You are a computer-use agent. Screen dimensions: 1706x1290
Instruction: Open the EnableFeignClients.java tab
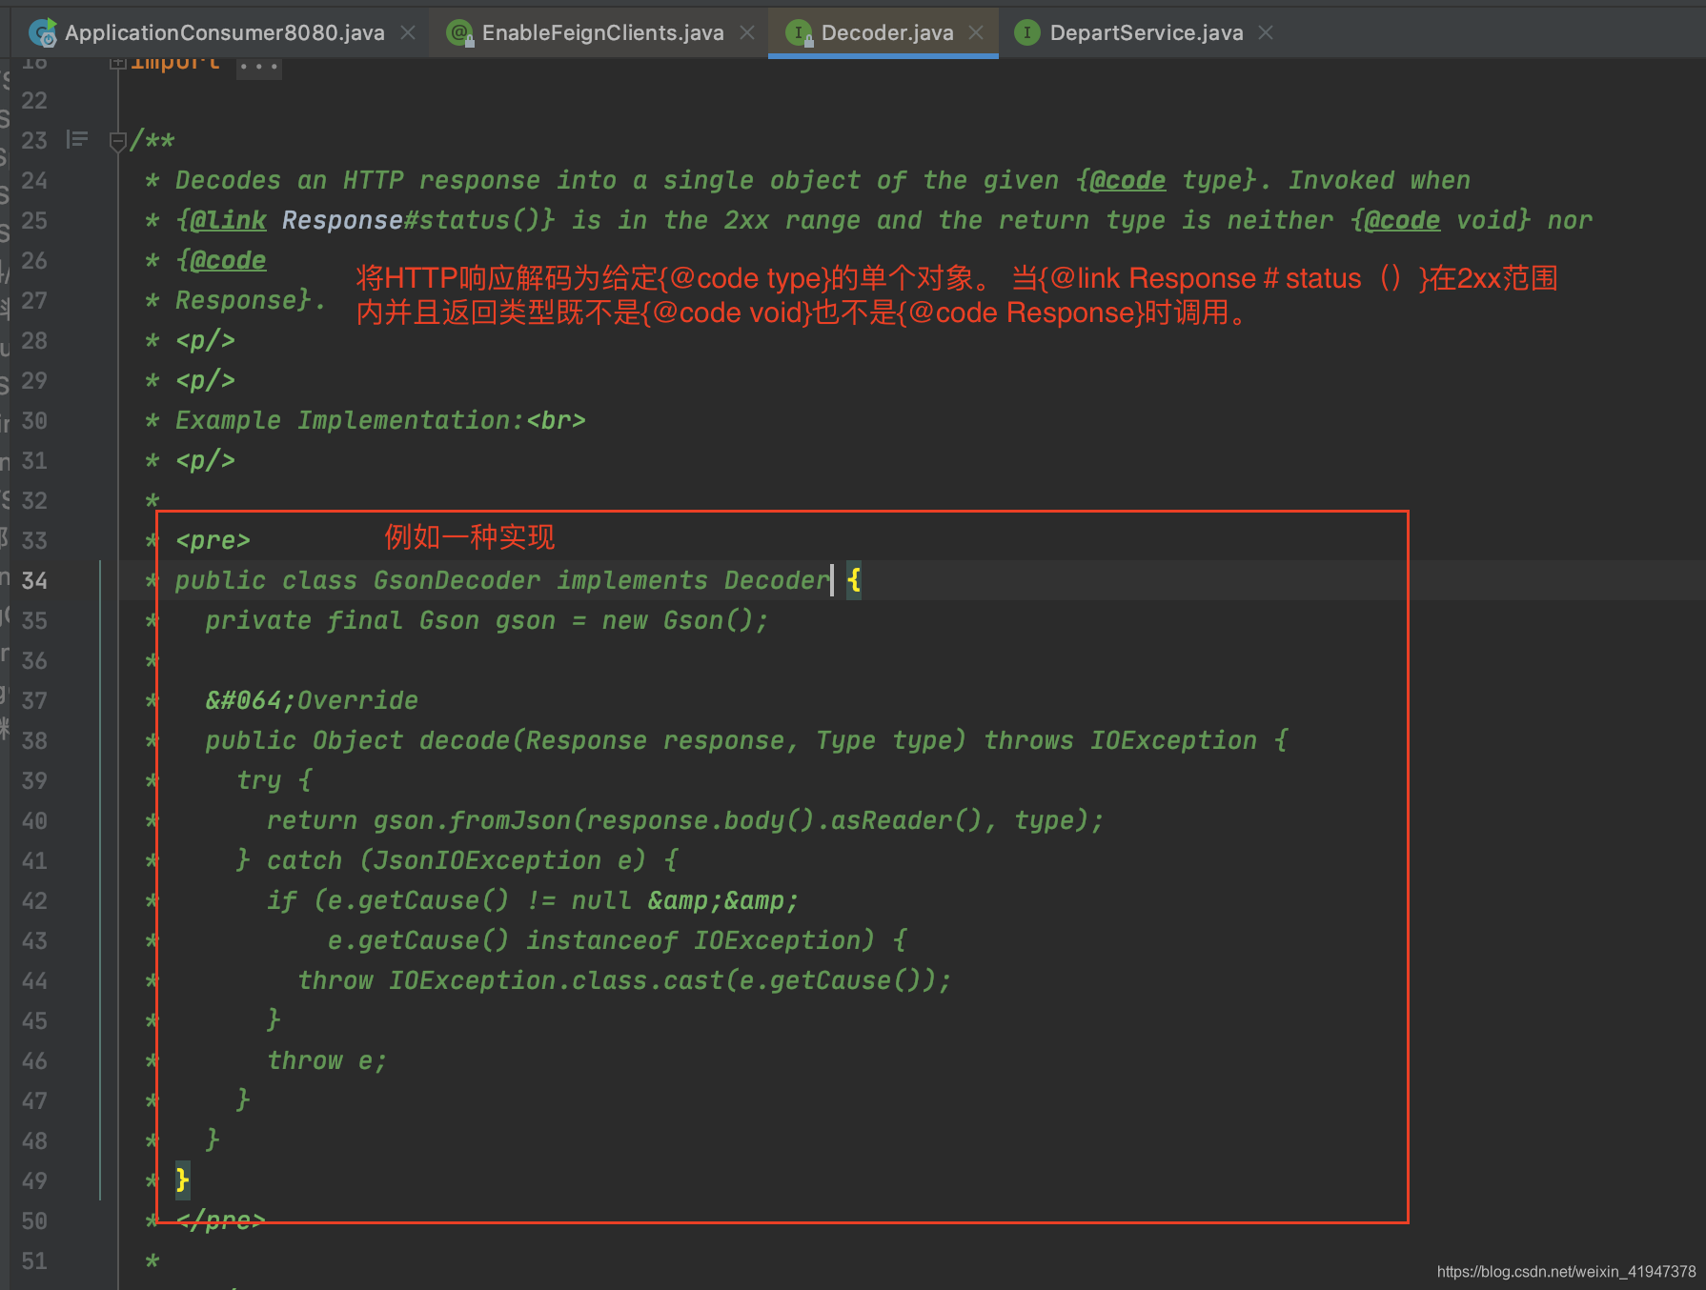tap(602, 32)
